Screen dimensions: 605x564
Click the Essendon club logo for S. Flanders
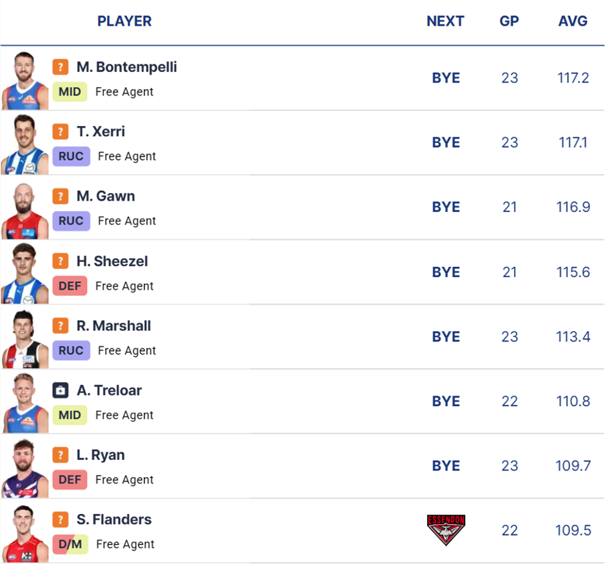pyautogui.click(x=446, y=530)
